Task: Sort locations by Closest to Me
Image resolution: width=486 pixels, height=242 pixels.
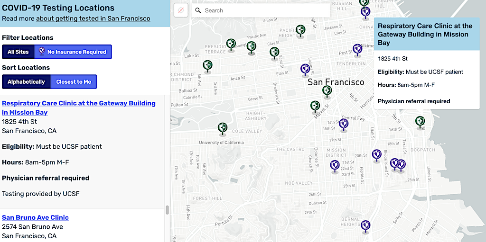Action: [74, 81]
